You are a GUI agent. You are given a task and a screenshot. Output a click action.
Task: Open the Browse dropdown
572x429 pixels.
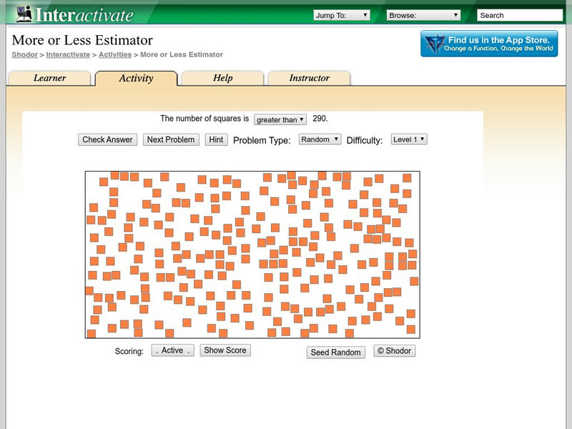click(x=423, y=15)
